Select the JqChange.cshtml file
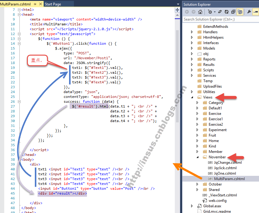Viewport: 259px width, 213px height. coord(228,163)
